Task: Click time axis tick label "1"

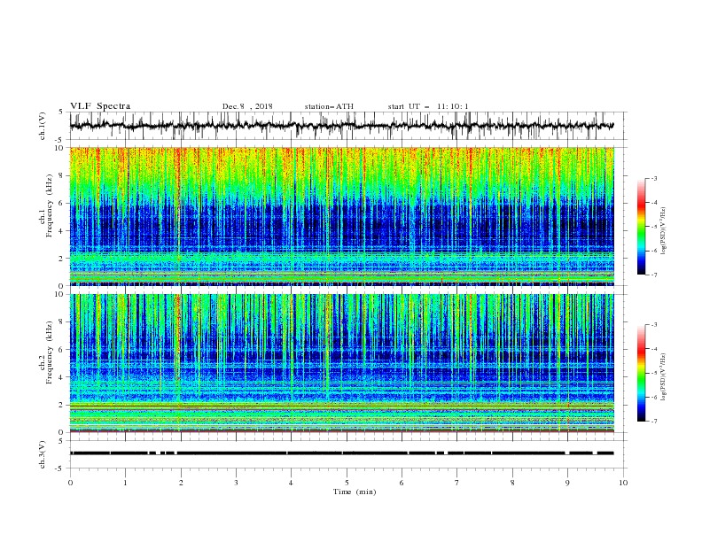Action: 125,484
